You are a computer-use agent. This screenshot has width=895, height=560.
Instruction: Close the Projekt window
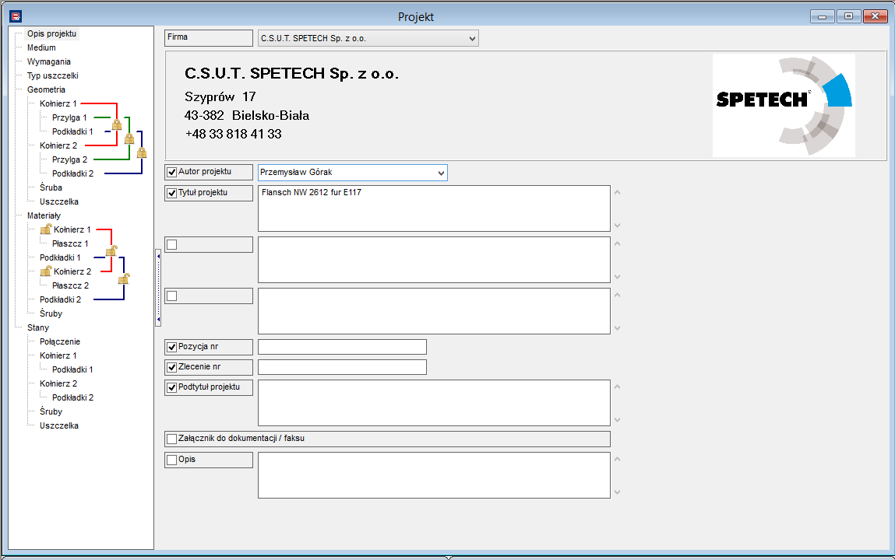(x=875, y=16)
